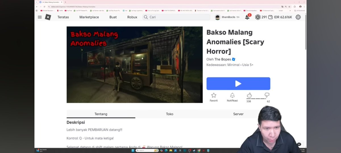This screenshot has width=341, height=153.
Task: Open the Robux menu item
Action: click(x=132, y=17)
